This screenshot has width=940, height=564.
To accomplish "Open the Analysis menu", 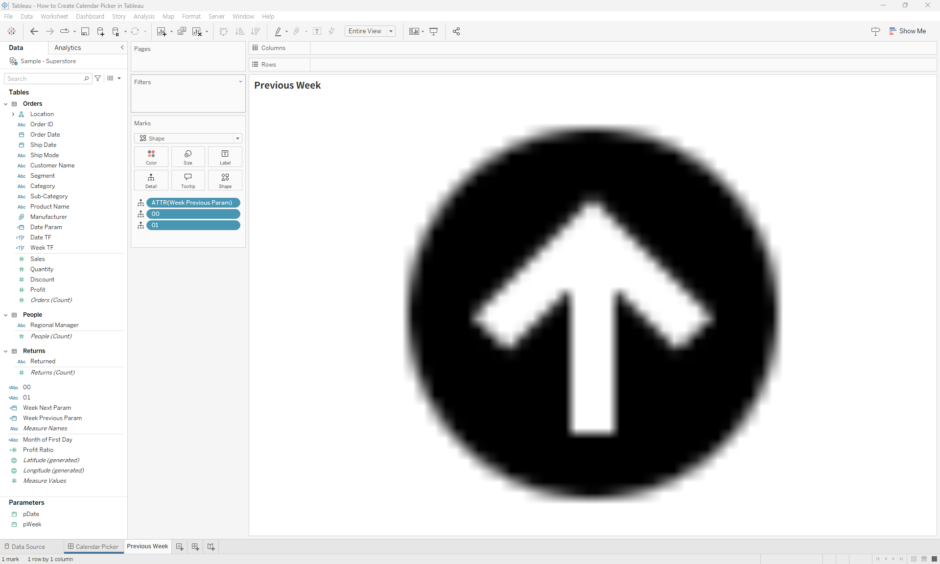I will (x=143, y=16).
